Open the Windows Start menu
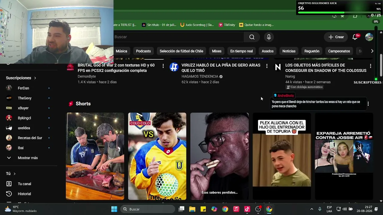 pos(114,209)
